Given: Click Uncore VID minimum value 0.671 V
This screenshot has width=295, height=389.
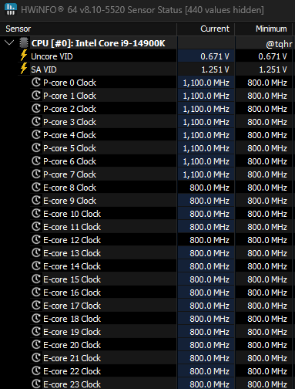Looking at the screenshot, I should coord(273,56).
